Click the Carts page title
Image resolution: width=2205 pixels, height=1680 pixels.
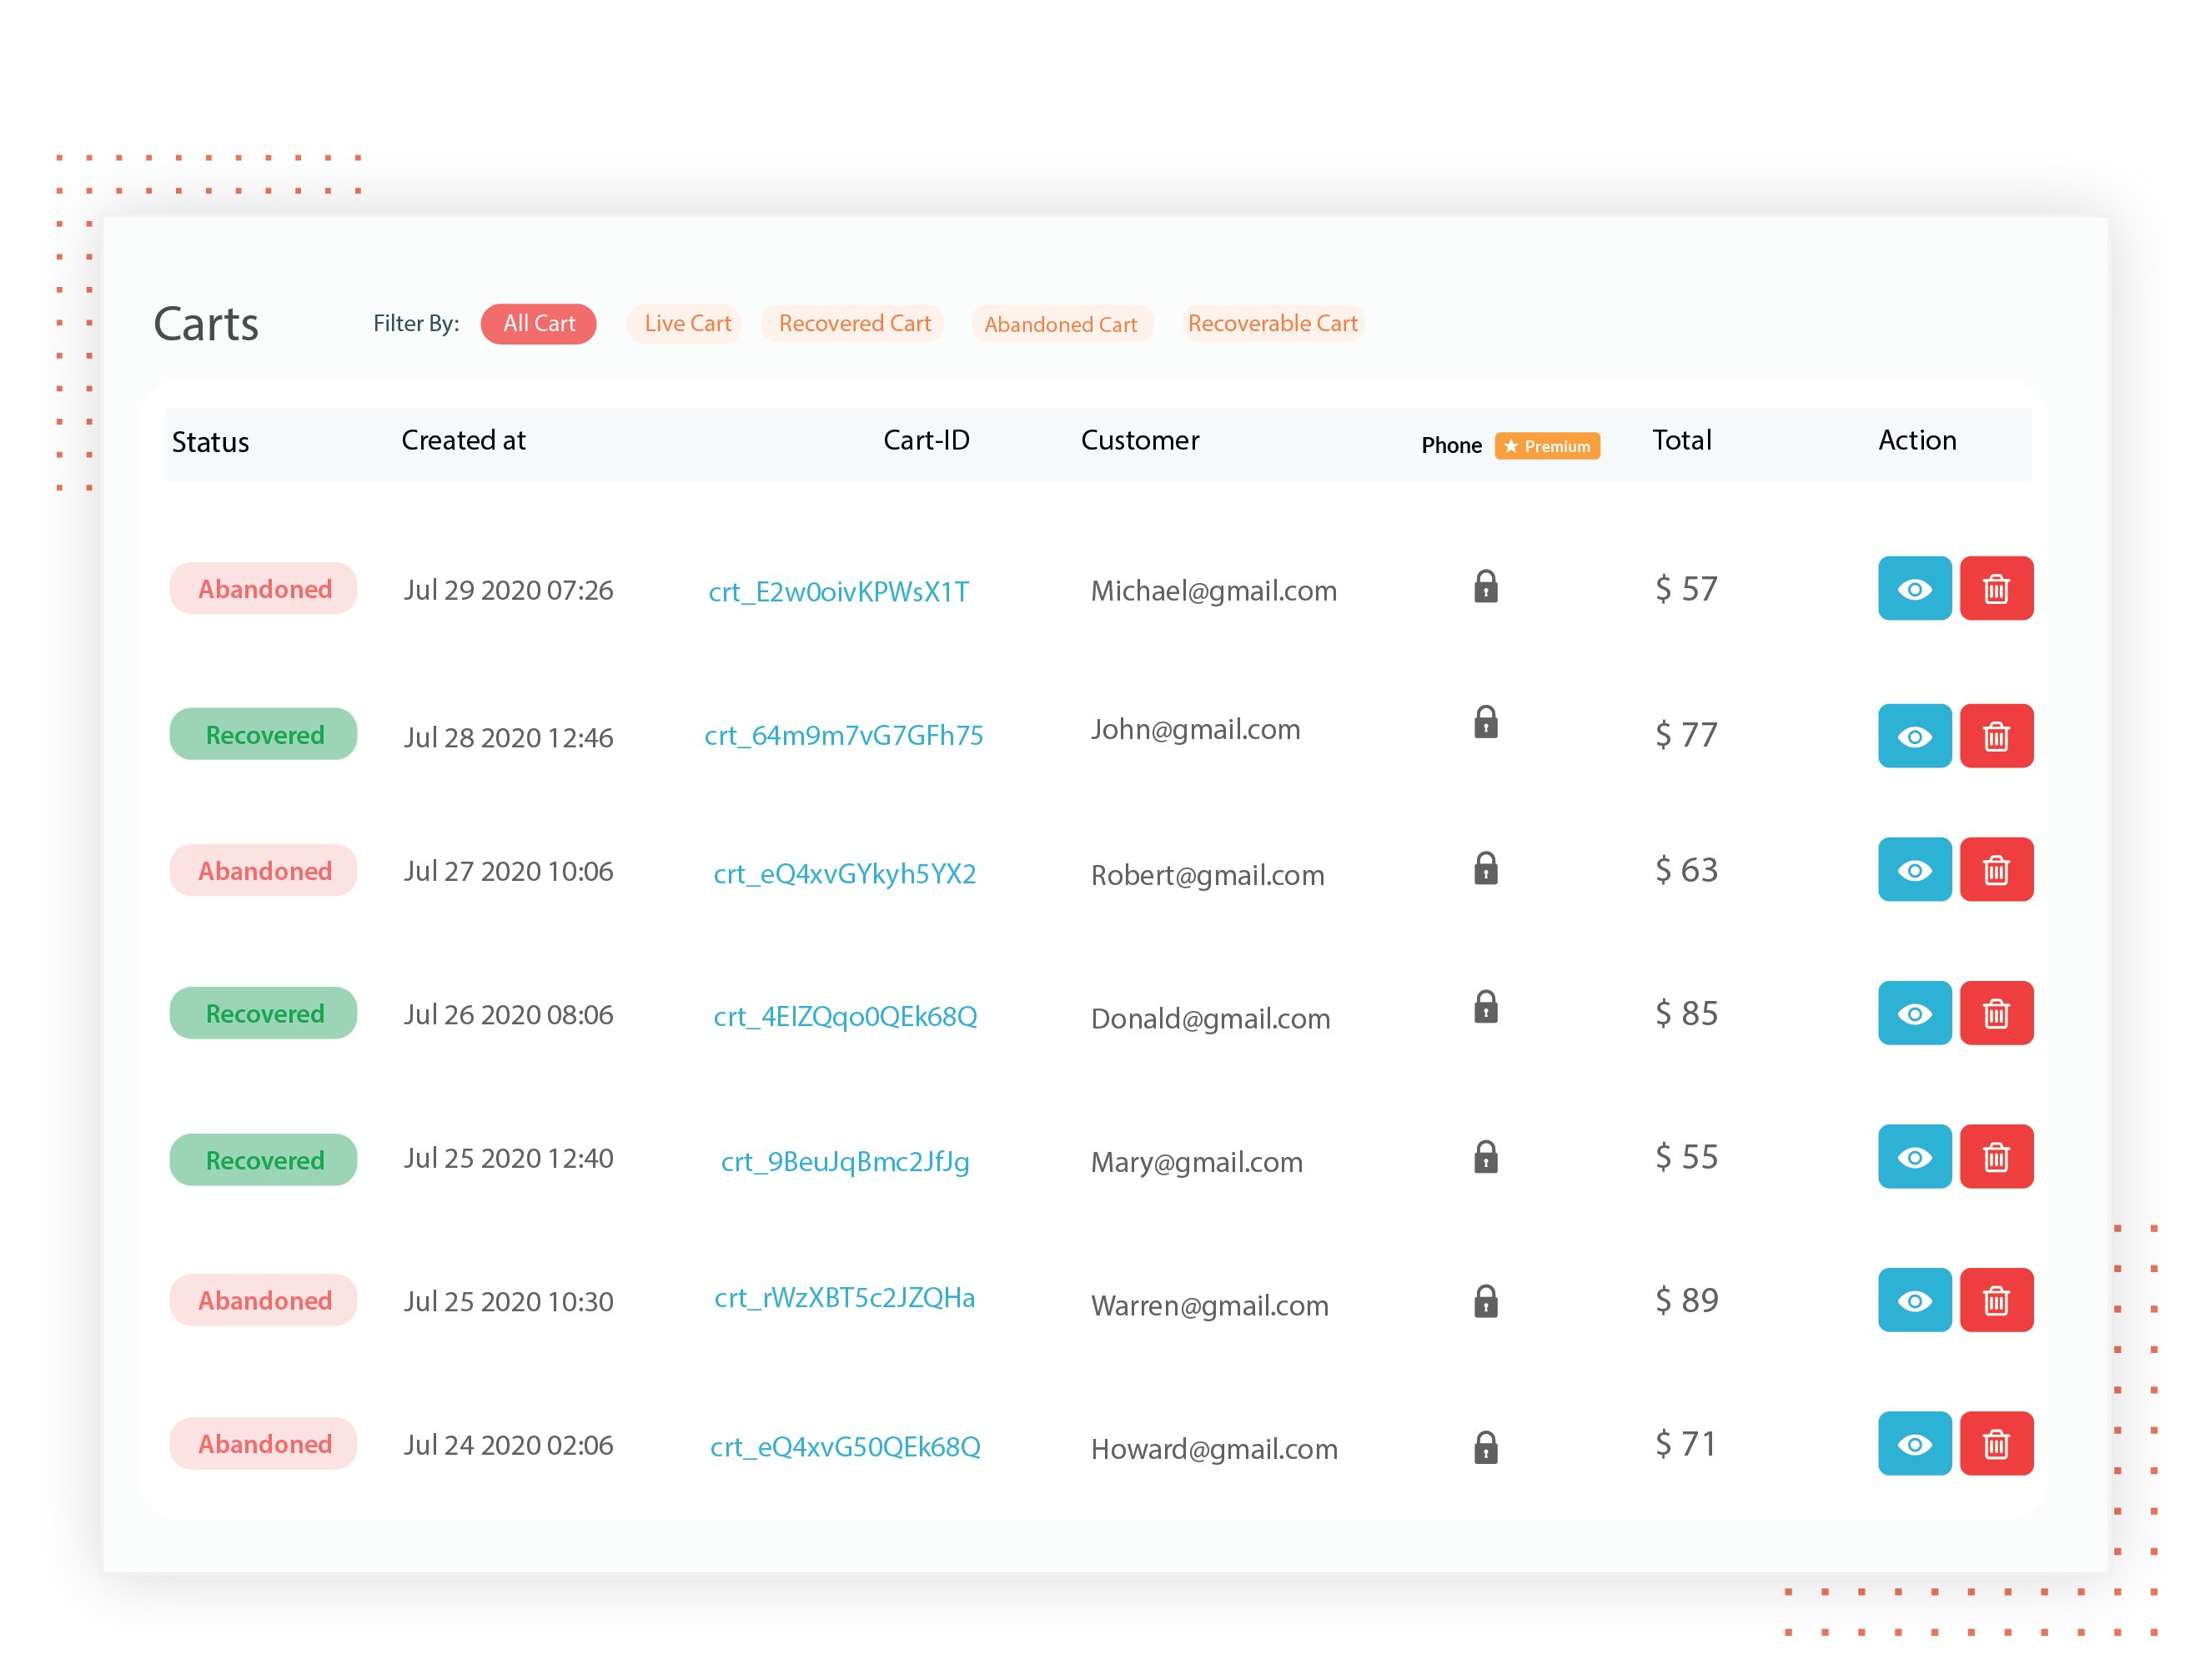click(206, 324)
